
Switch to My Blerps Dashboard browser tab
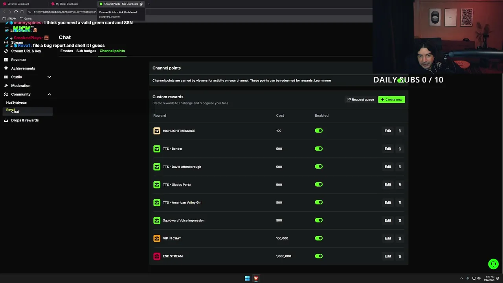73,4
